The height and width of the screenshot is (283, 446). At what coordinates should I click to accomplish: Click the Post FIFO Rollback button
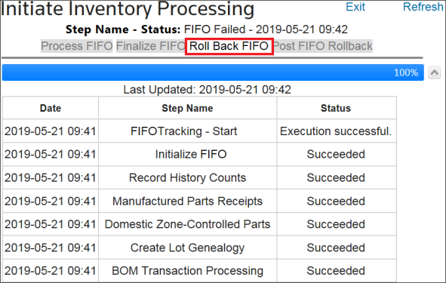click(x=323, y=46)
